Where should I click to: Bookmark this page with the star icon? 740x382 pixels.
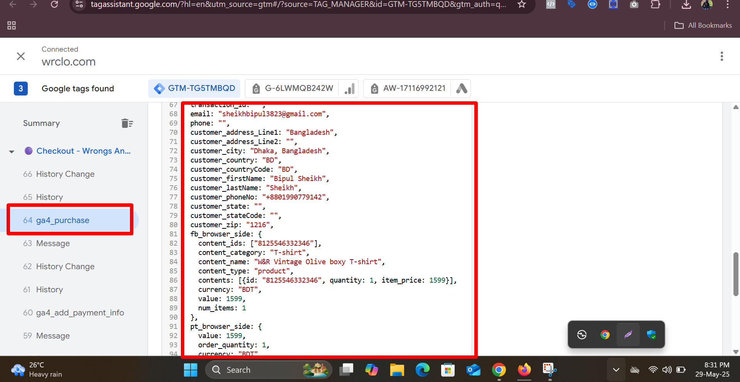[x=521, y=5]
